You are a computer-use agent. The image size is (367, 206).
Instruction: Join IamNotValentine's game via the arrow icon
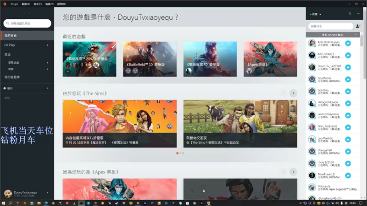(348, 115)
